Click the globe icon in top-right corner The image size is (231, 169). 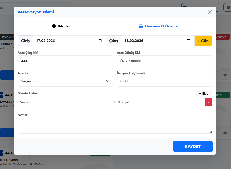[227, 7]
